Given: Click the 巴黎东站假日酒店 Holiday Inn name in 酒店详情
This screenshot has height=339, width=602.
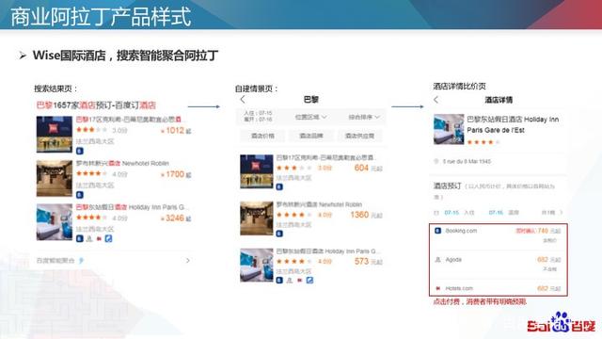Looking at the screenshot, I should click(513, 124).
